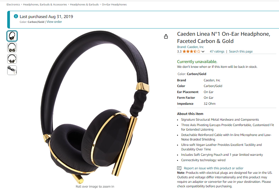Click the share icon beside product image
279x193 pixels.
(166, 36)
